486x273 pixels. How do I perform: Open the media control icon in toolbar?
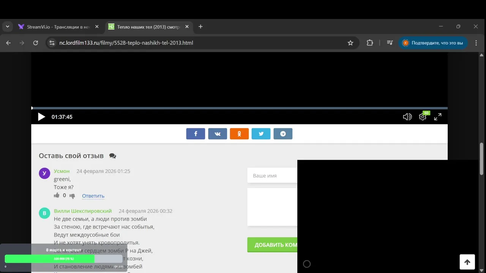[x=390, y=43]
